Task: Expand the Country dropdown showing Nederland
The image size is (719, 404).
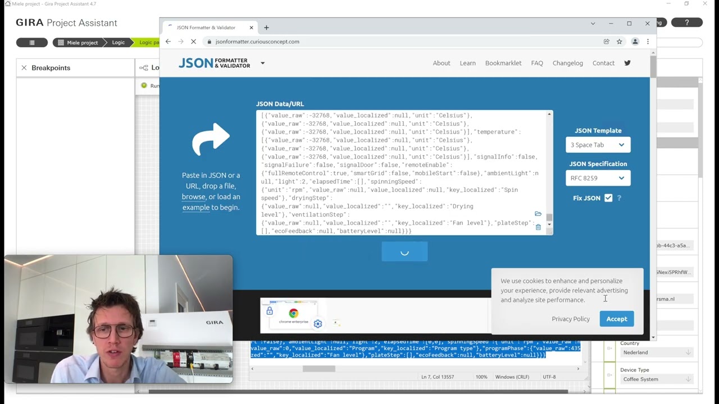Action: [x=657, y=352]
